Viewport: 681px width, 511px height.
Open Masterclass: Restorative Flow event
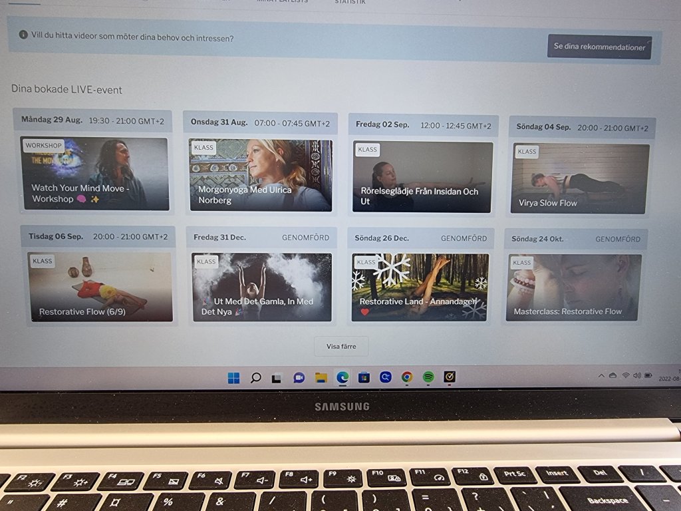[x=573, y=287]
